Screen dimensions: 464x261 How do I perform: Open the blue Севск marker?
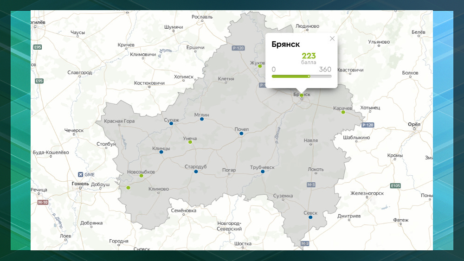[x=310, y=217]
